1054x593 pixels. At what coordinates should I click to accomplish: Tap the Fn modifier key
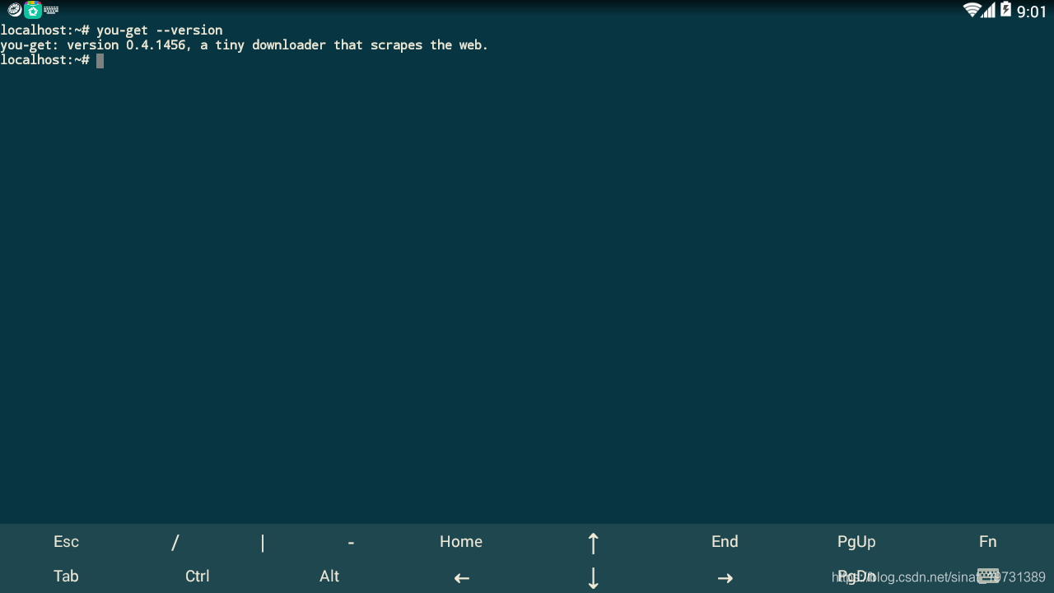[x=988, y=541]
